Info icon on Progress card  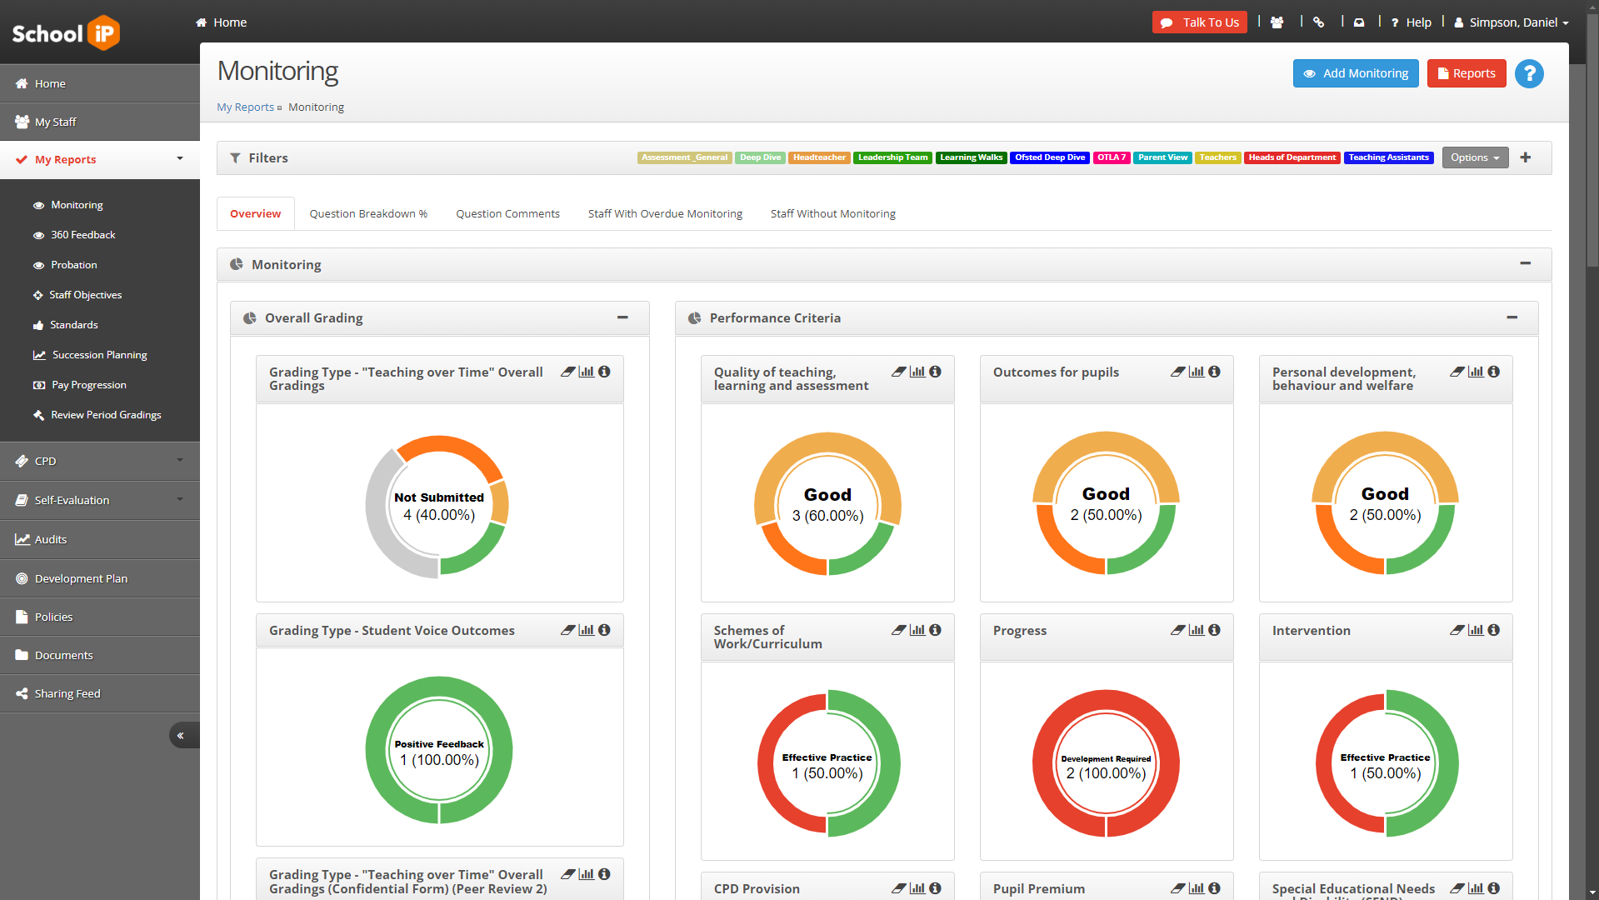1215,630
